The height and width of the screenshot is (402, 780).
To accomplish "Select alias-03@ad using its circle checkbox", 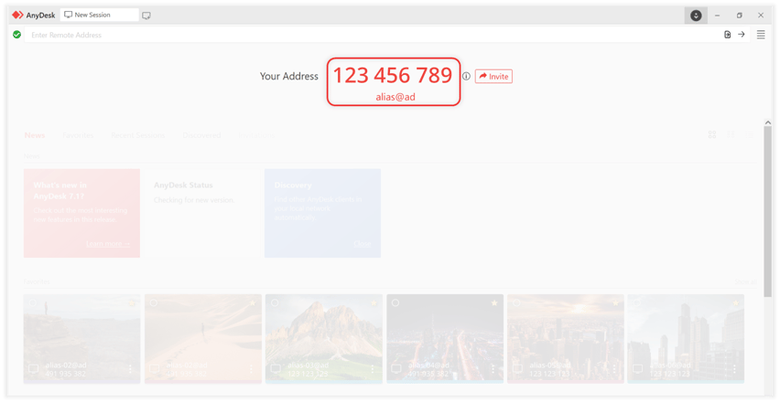I will click(x=275, y=302).
